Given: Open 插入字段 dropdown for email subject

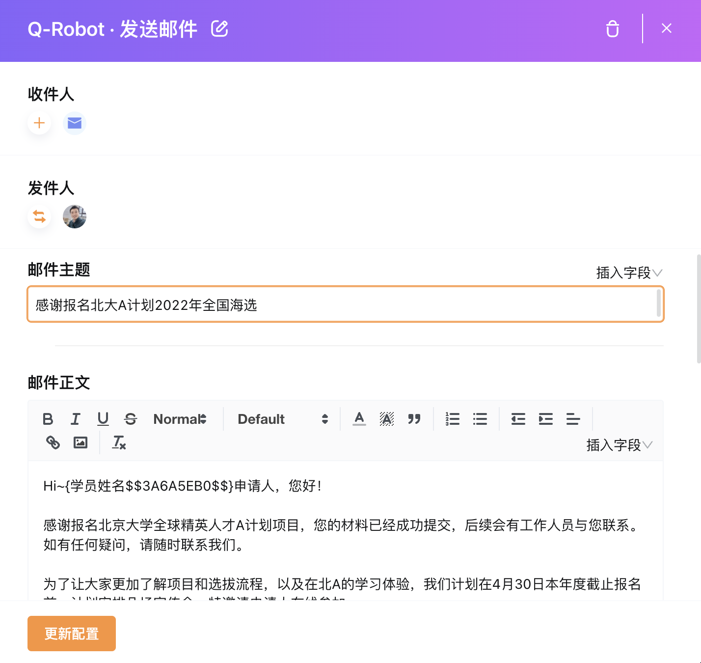Looking at the screenshot, I should pos(629,273).
